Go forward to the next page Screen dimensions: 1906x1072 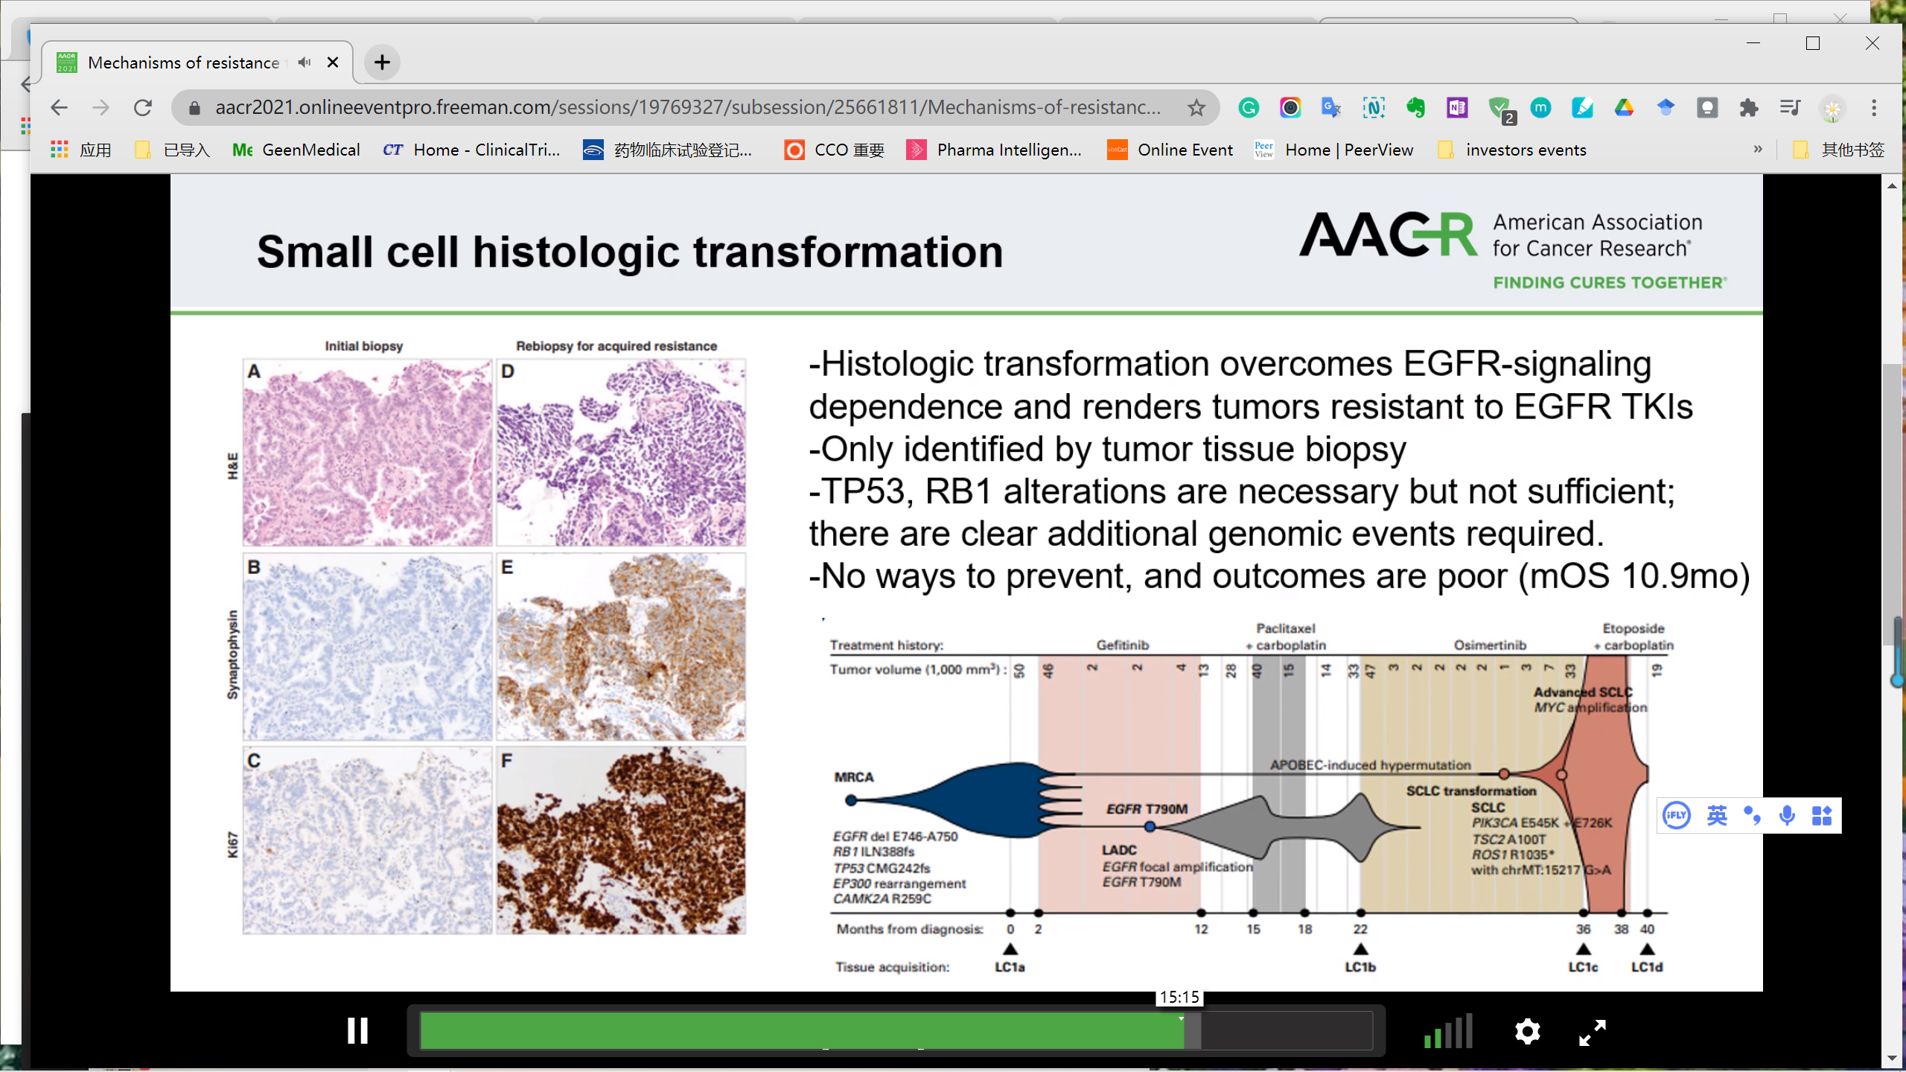click(101, 108)
